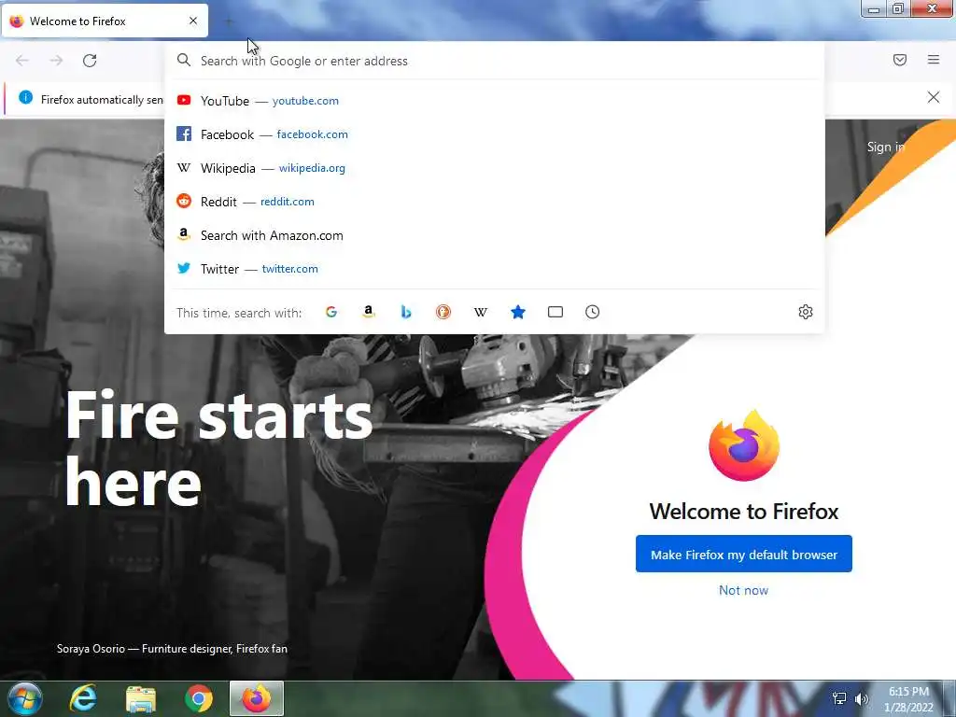The width and height of the screenshot is (956, 717).
Task: Click the notification info icon
Action: point(25,97)
